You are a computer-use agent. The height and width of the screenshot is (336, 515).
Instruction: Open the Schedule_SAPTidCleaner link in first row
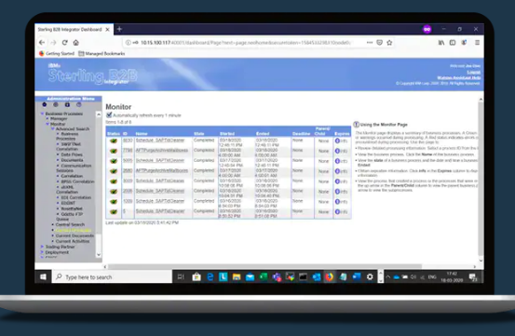[160, 141]
